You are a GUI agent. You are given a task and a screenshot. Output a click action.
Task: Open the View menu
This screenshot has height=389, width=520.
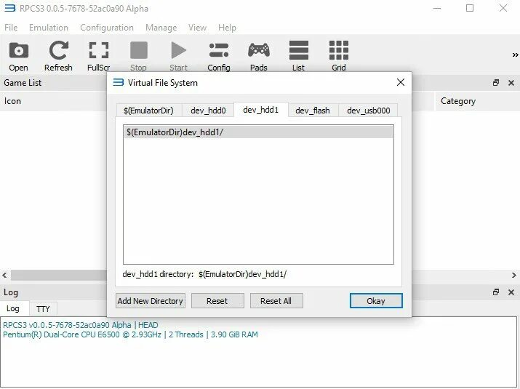pyautogui.click(x=197, y=28)
